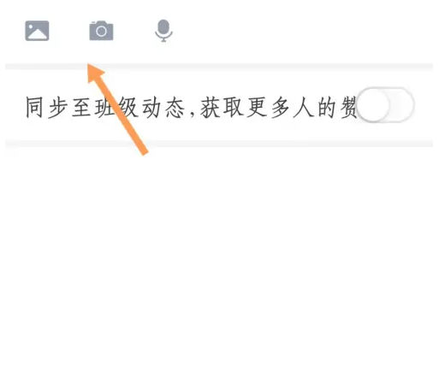Toggle the 同步至班级动态 switch
445x383 pixels.
(x=385, y=105)
